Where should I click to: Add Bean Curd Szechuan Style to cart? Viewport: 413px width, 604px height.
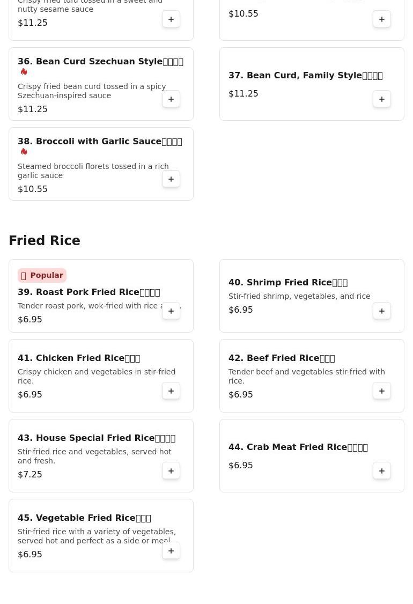[171, 99]
